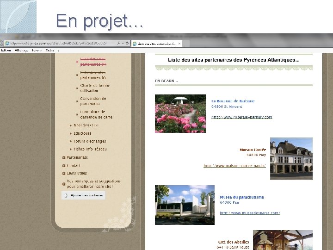
Task: Click the 'Musée du parachutisme' title link
Action: tap(242, 197)
